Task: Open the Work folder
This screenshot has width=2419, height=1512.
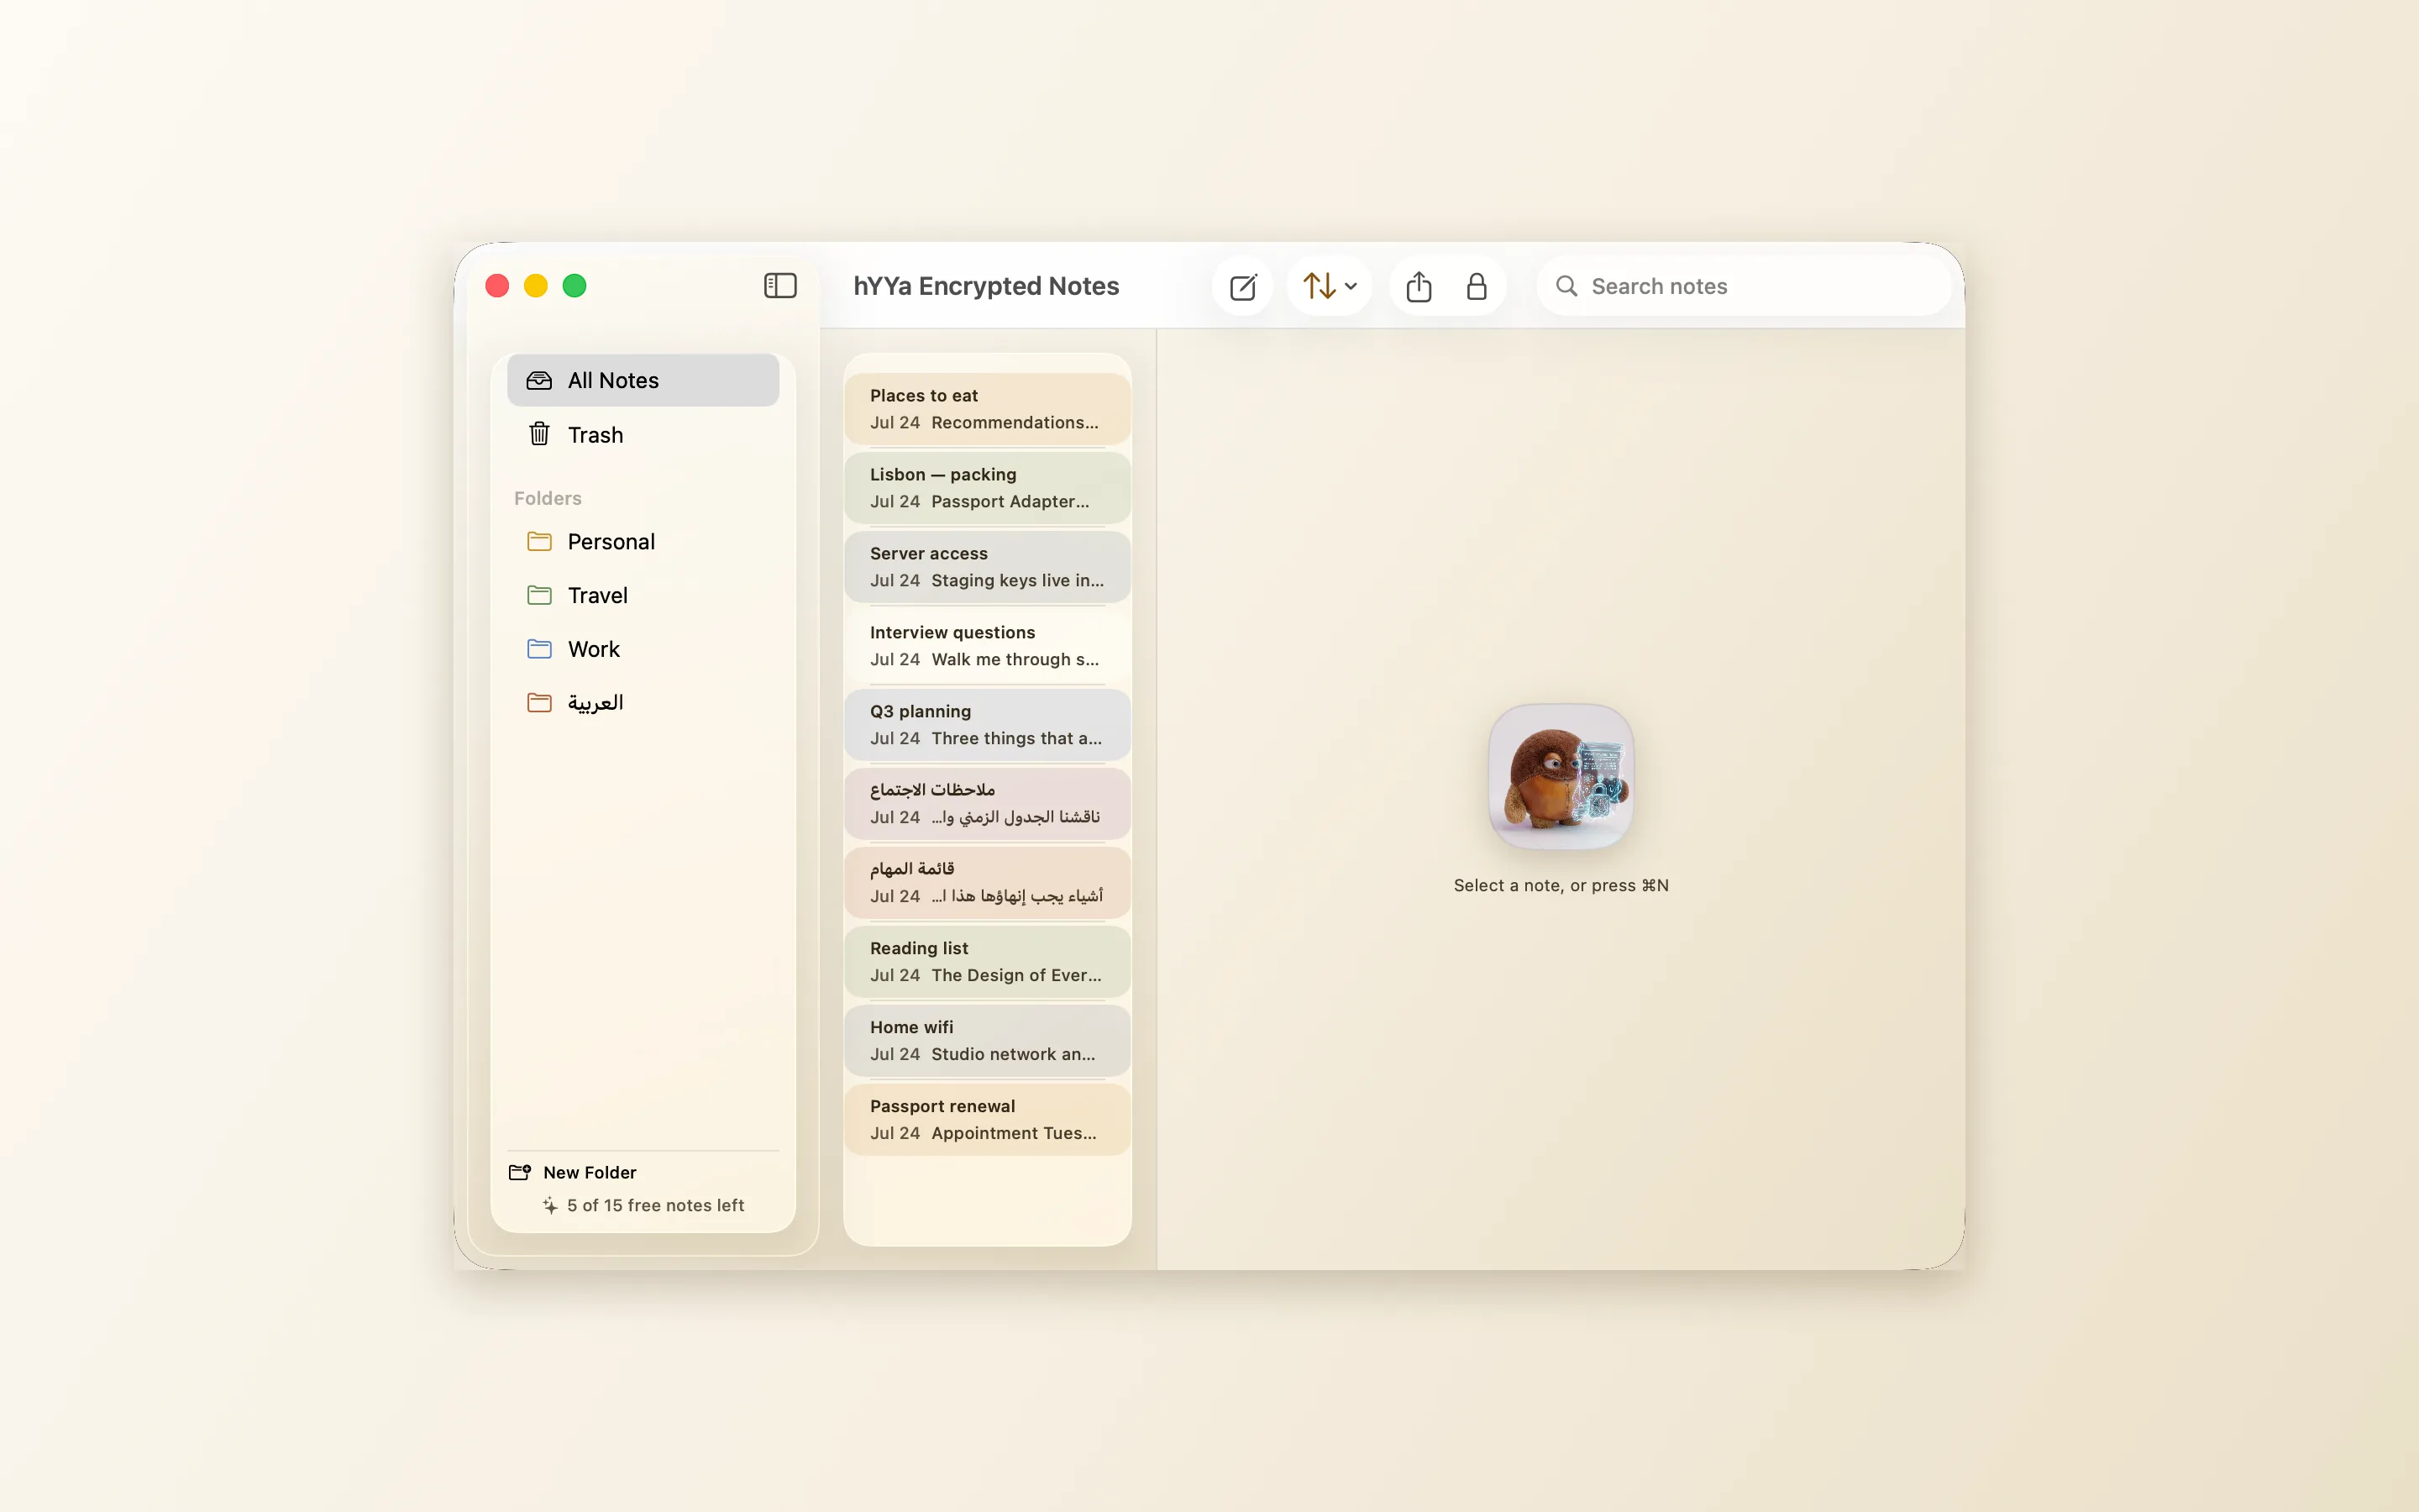Action: click(x=643, y=649)
